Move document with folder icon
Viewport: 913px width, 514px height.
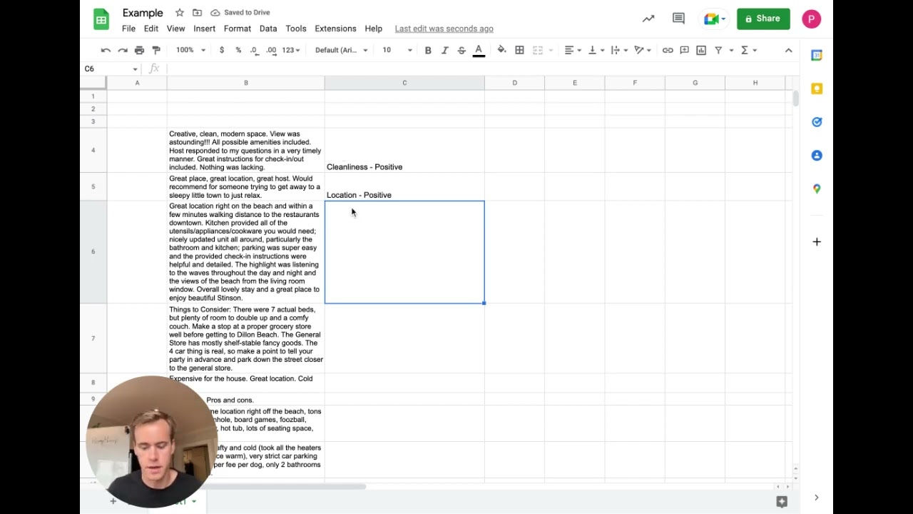(197, 13)
